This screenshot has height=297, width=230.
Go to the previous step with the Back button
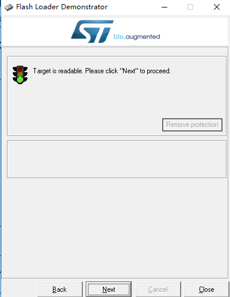pos(60,290)
